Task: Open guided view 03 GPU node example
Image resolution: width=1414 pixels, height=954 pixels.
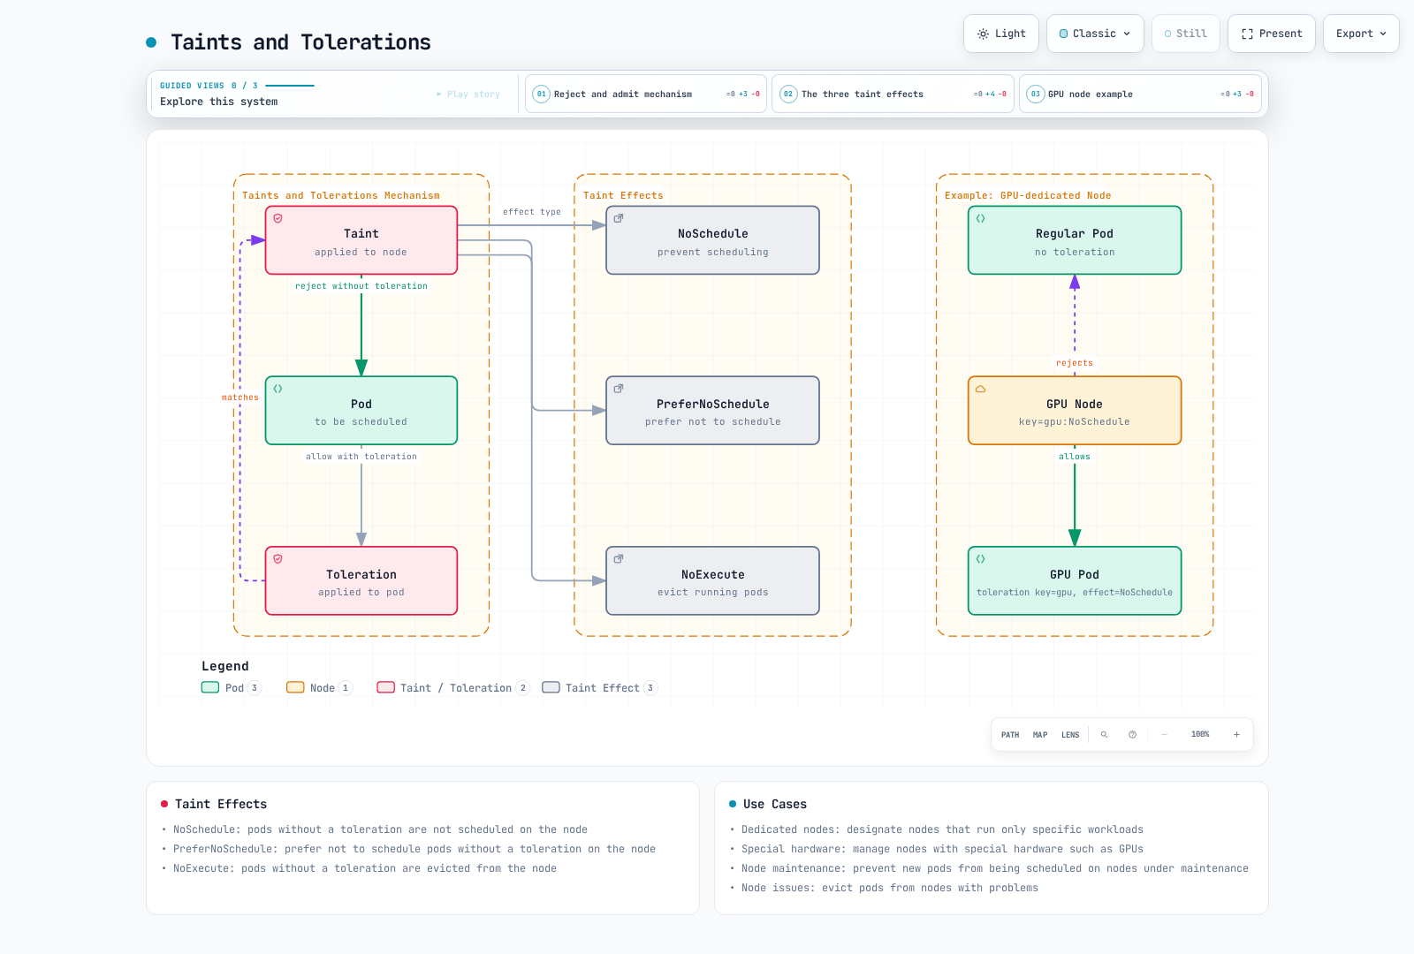Action: click(1140, 94)
